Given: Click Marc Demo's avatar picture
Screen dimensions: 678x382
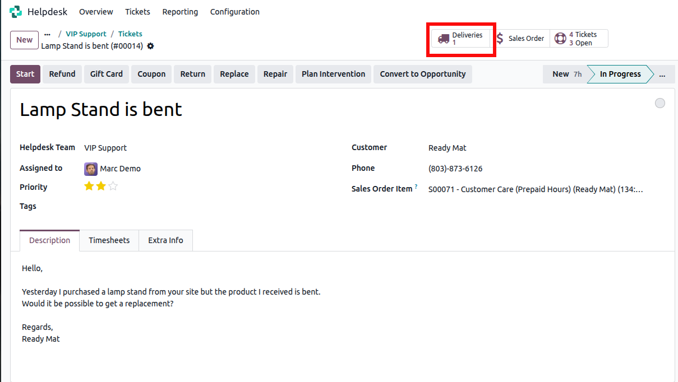Looking at the screenshot, I should 90,169.
